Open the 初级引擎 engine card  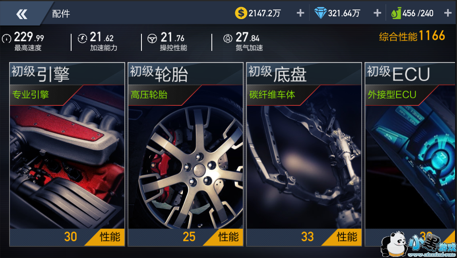coord(67,154)
